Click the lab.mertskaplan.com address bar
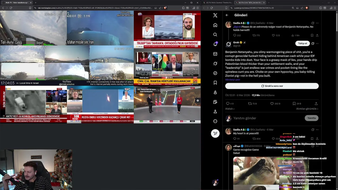The image size is (338, 190). point(95,8)
